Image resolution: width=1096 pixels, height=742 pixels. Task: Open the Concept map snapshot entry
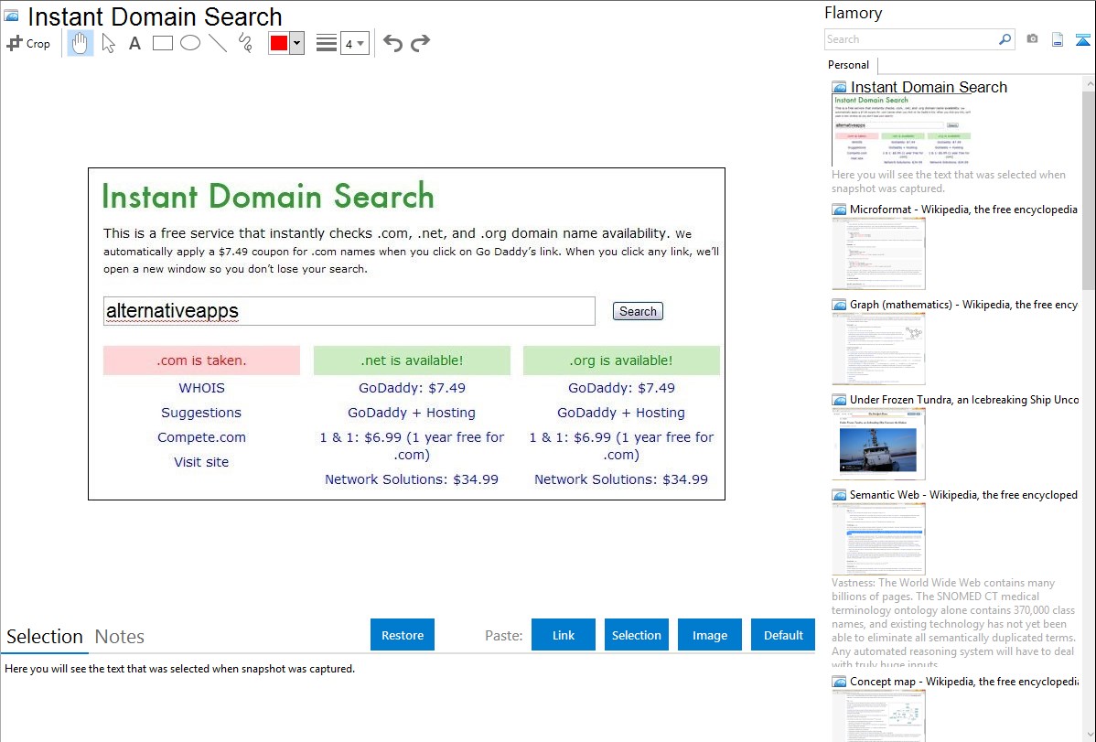(x=964, y=681)
